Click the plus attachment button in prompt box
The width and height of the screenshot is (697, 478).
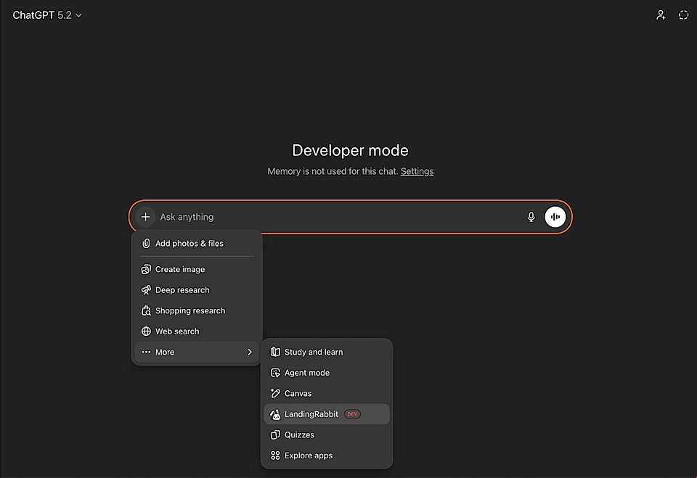tap(146, 217)
